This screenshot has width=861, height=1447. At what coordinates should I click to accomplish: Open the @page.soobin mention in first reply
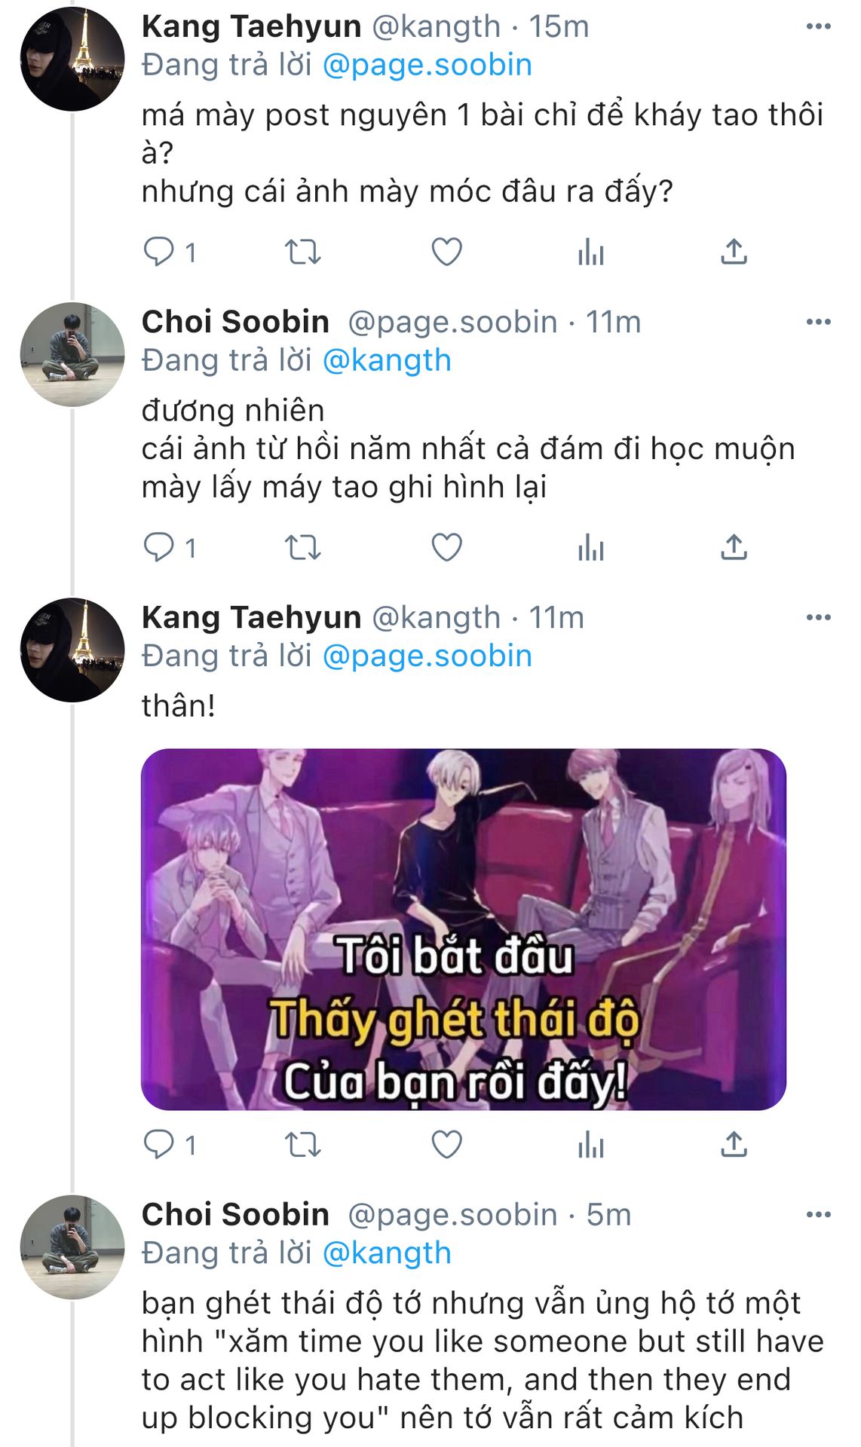[x=427, y=65]
